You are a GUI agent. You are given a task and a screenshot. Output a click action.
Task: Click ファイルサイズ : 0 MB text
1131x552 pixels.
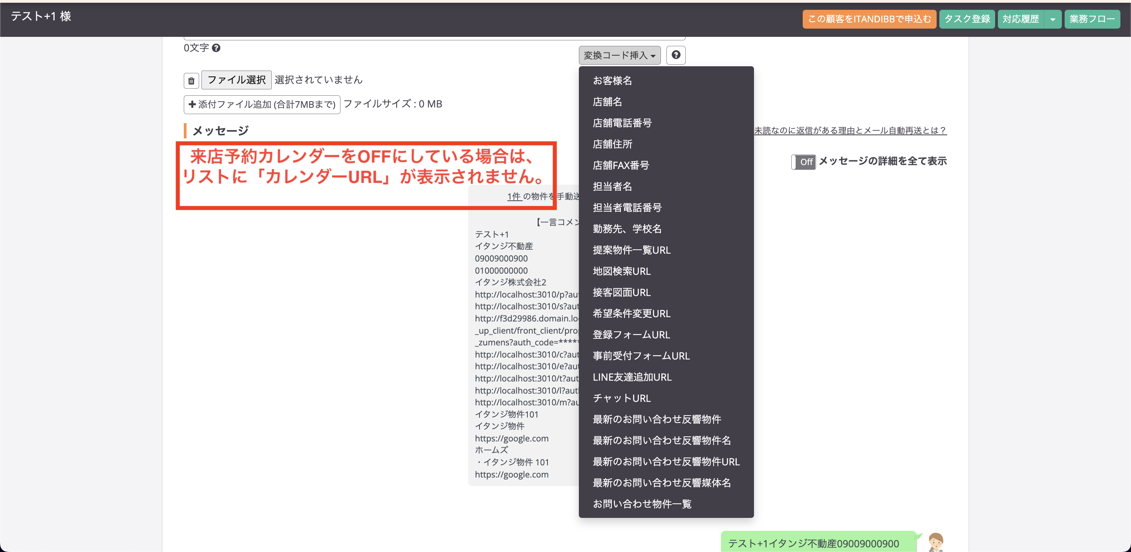[393, 104]
